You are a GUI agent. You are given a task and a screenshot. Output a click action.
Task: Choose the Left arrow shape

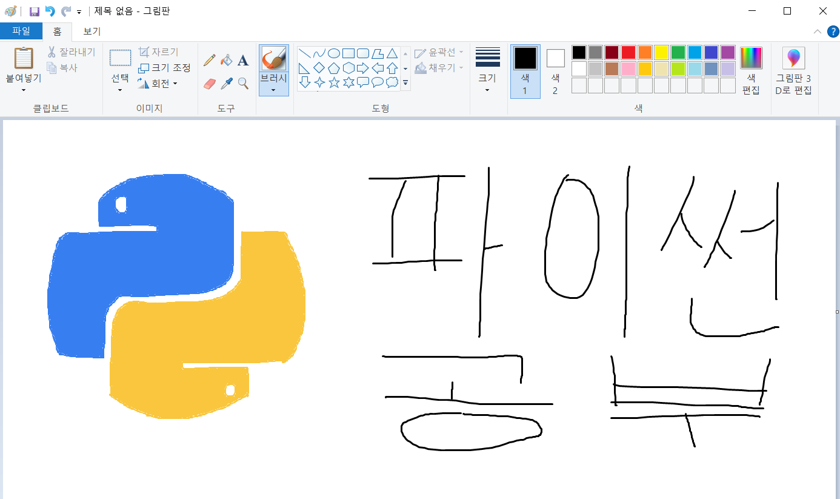tap(378, 68)
